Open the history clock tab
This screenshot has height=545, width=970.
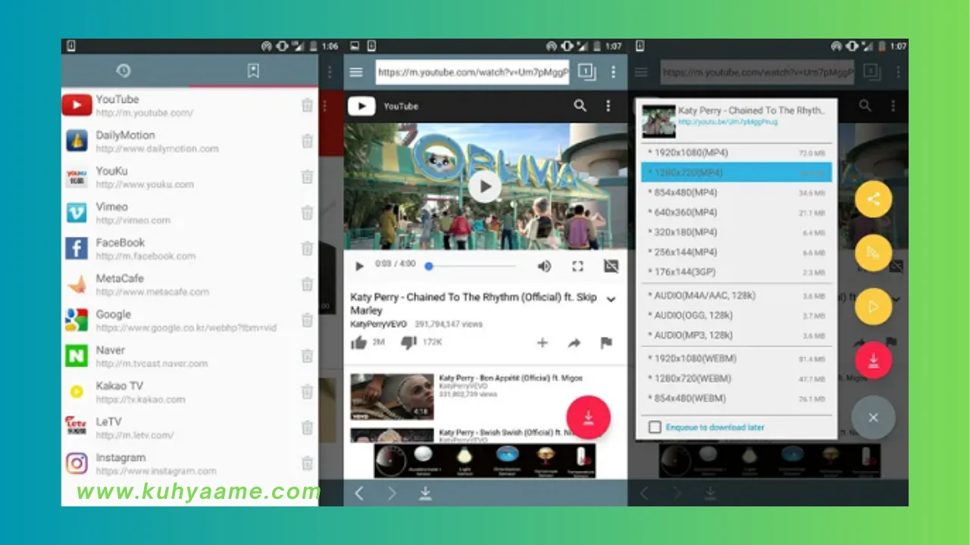[124, 70]
